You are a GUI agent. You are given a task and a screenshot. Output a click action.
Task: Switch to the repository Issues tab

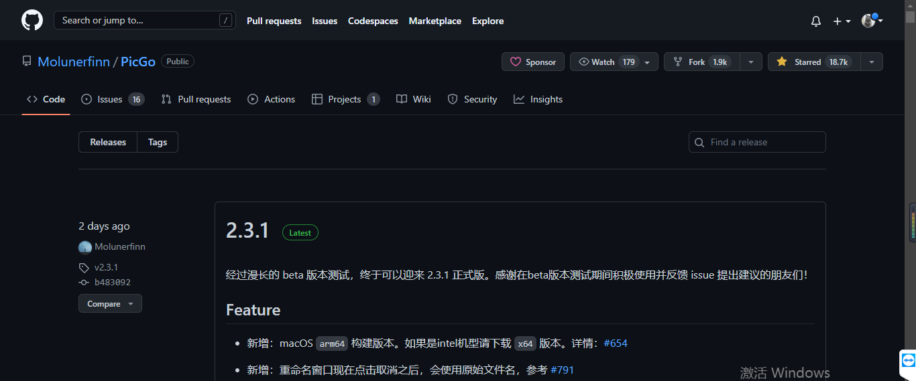point(112,99)
